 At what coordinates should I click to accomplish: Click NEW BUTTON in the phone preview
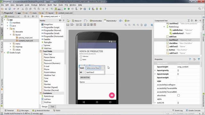tap(85, 77)
